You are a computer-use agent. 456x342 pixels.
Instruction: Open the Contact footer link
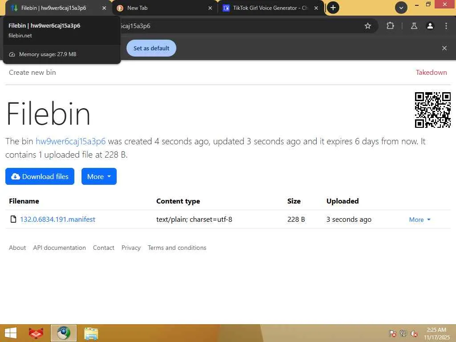(103, 248)
